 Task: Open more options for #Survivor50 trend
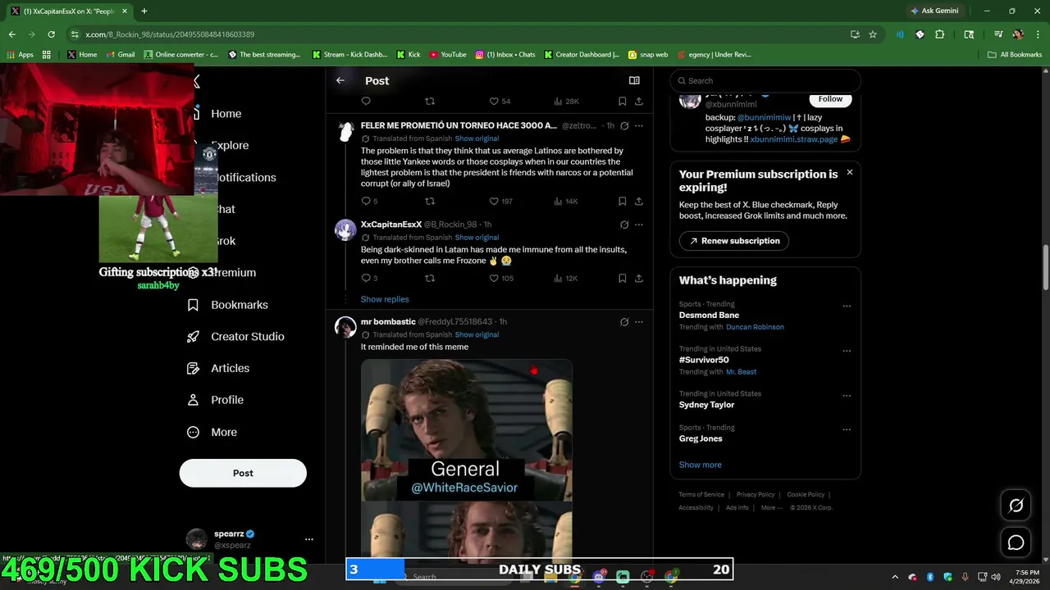point(847,352)
